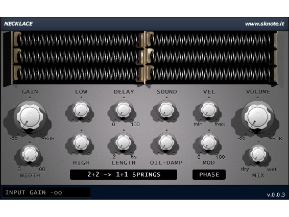The height and width of the screenshot is (217, 289).
Task: Click the LOW filter knob
Action: tap(81, 110)
